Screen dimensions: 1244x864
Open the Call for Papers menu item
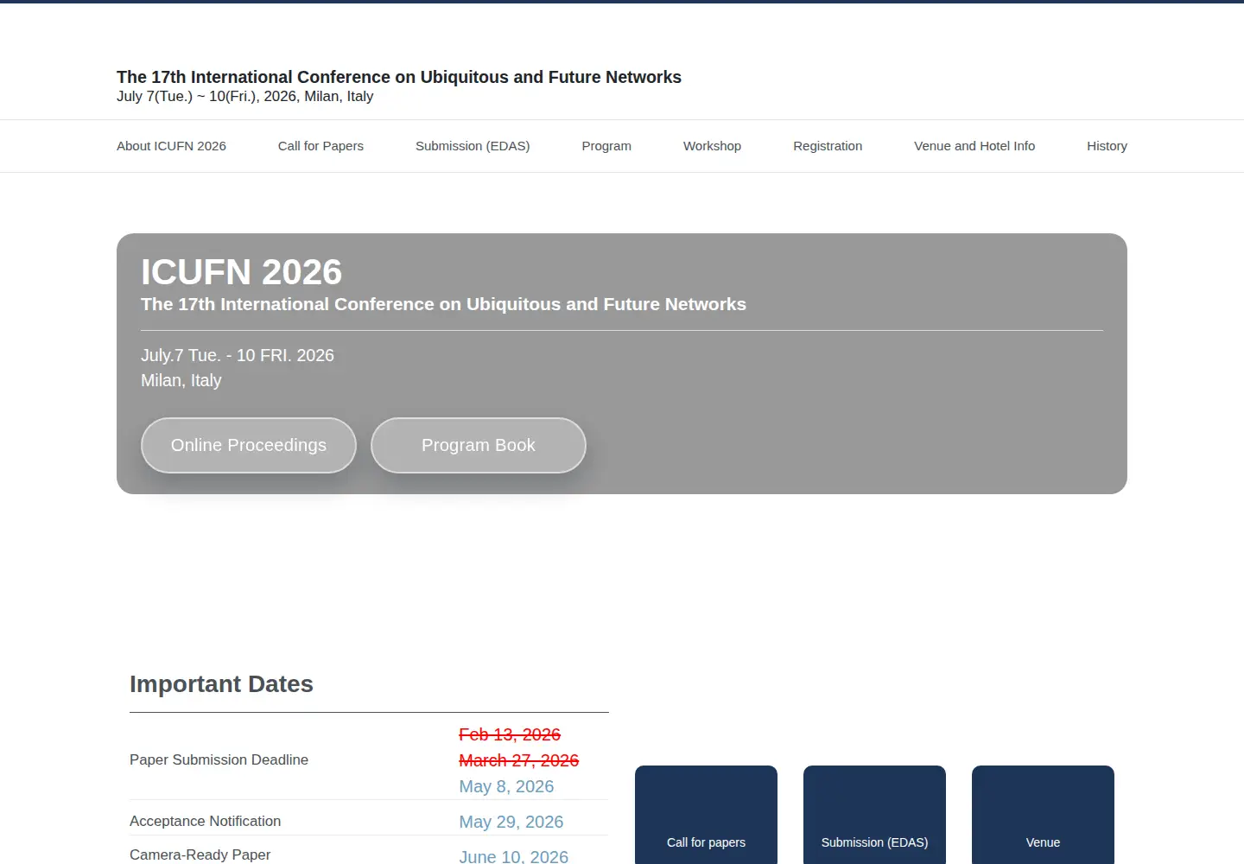coord(321,146)
